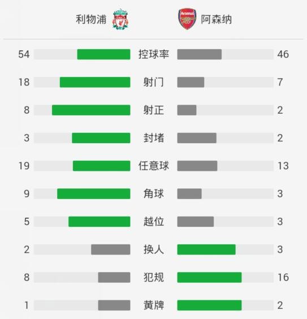Click the 越位 offside label
Screen dimensions: 307x319
(154, 222)
